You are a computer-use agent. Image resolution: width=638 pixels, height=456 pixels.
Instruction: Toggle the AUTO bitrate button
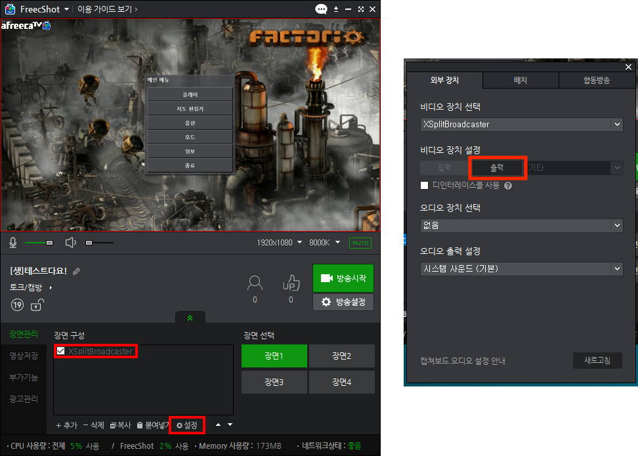coord(360,243)
